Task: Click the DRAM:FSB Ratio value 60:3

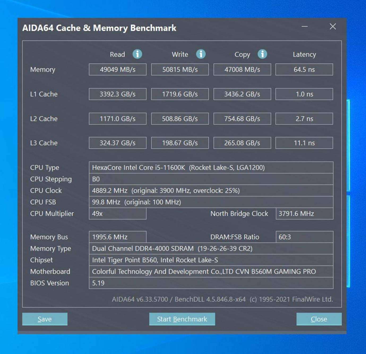Action: (304, 237)
